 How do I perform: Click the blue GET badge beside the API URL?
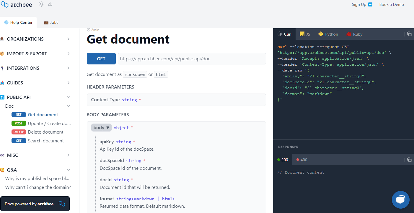(x=101, y=59)
